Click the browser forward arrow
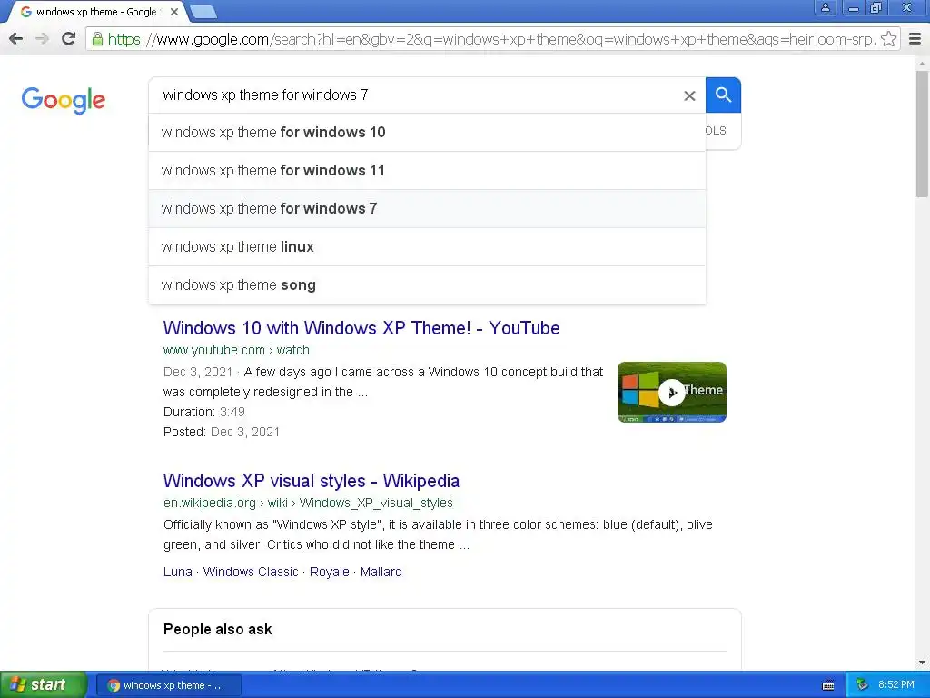This screenshot has height=698, width=930. point(42,39)
